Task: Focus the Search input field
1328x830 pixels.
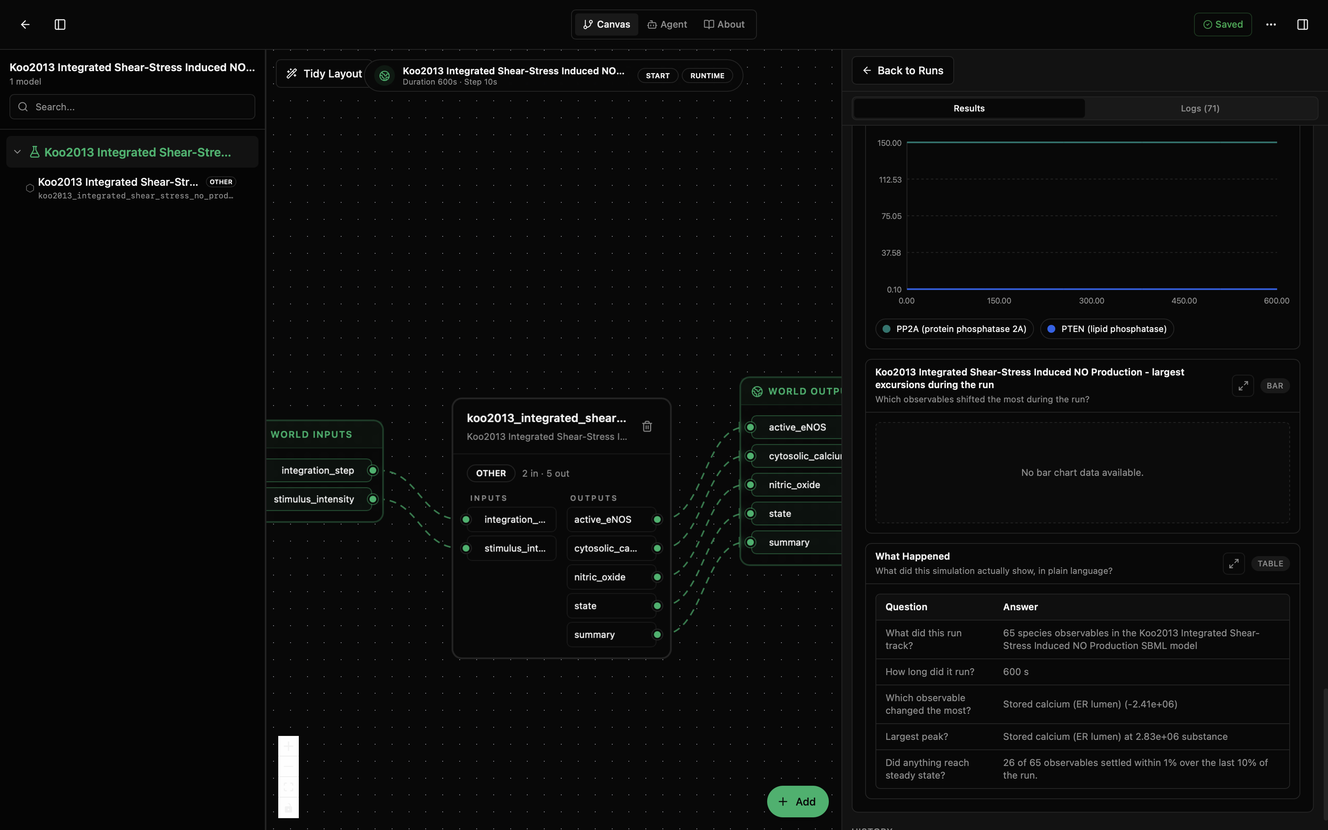Action: click(x=132, y=106)
